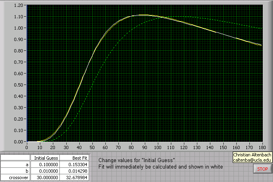This screenshot has width=273, height=182.
Task: Click the x-axis label 0
Action: click(x=26, y=147)
